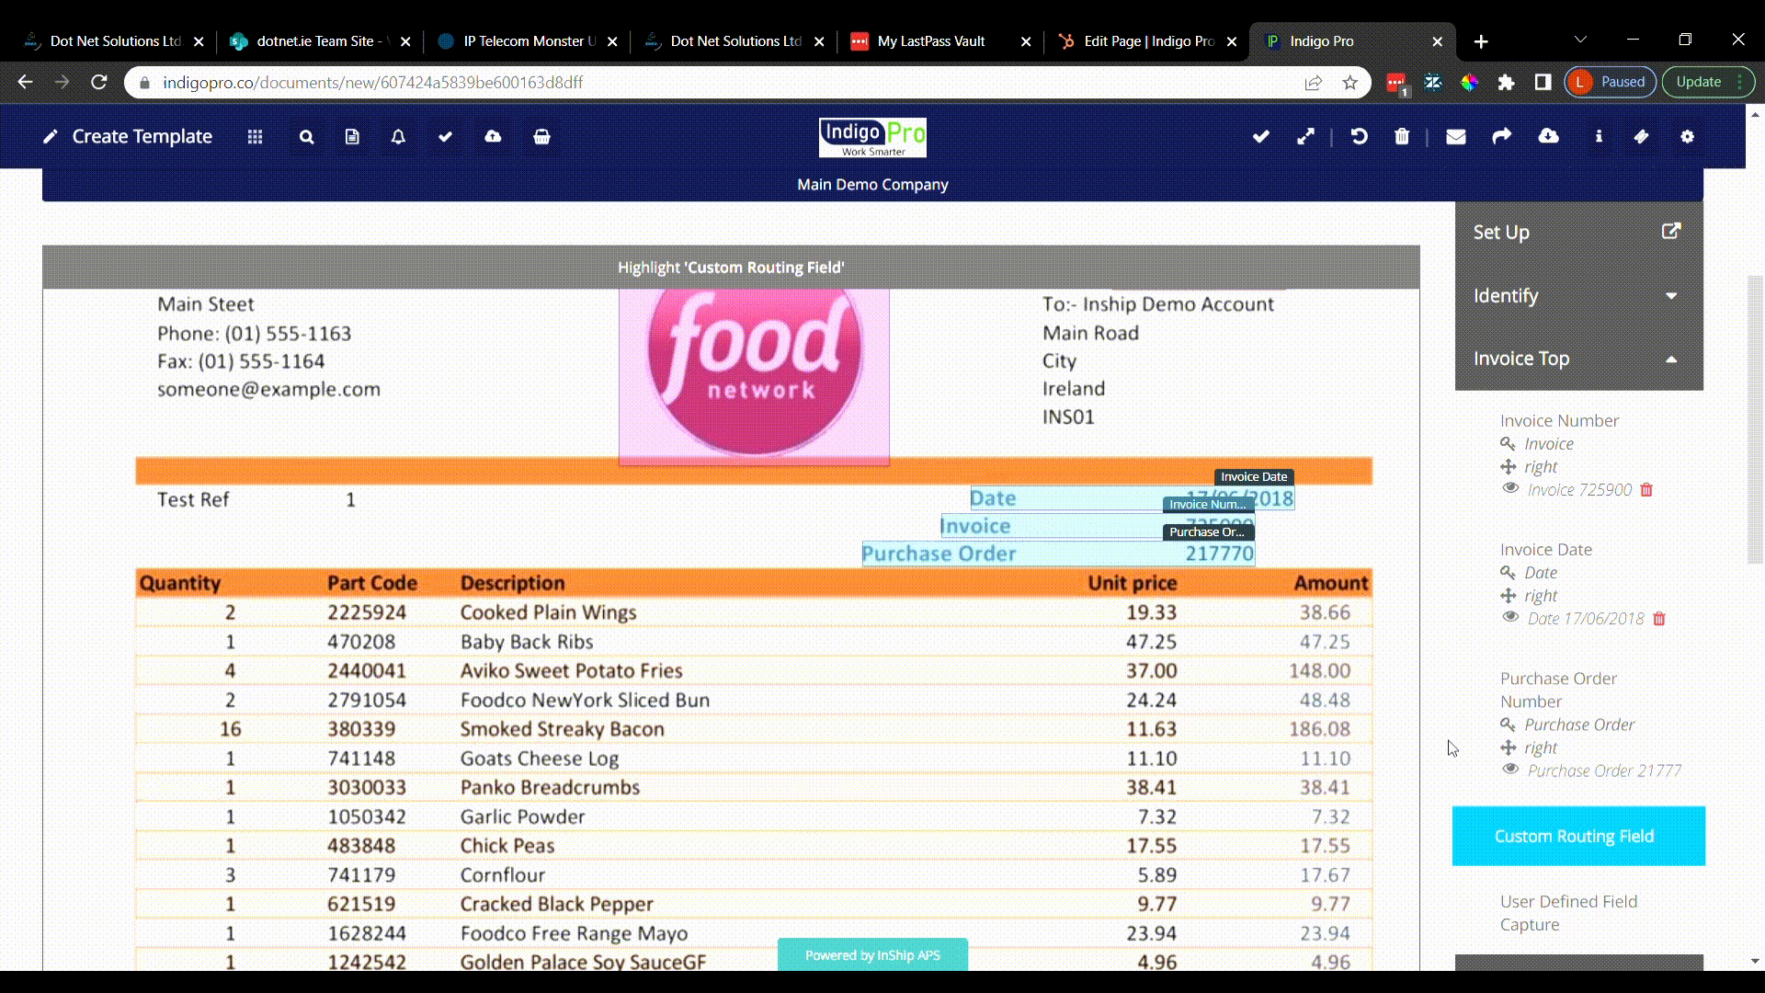
Task: Click the undo reset arrow icon
Action: 1359,137
